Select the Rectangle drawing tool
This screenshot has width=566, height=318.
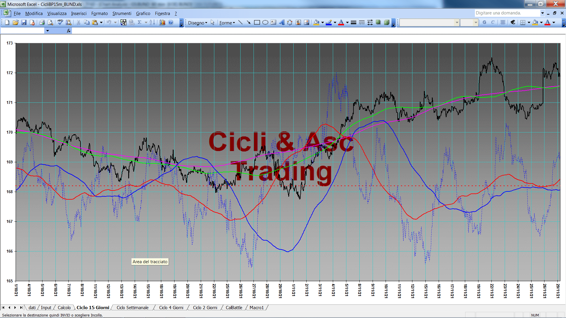click(x=257, y=22)
